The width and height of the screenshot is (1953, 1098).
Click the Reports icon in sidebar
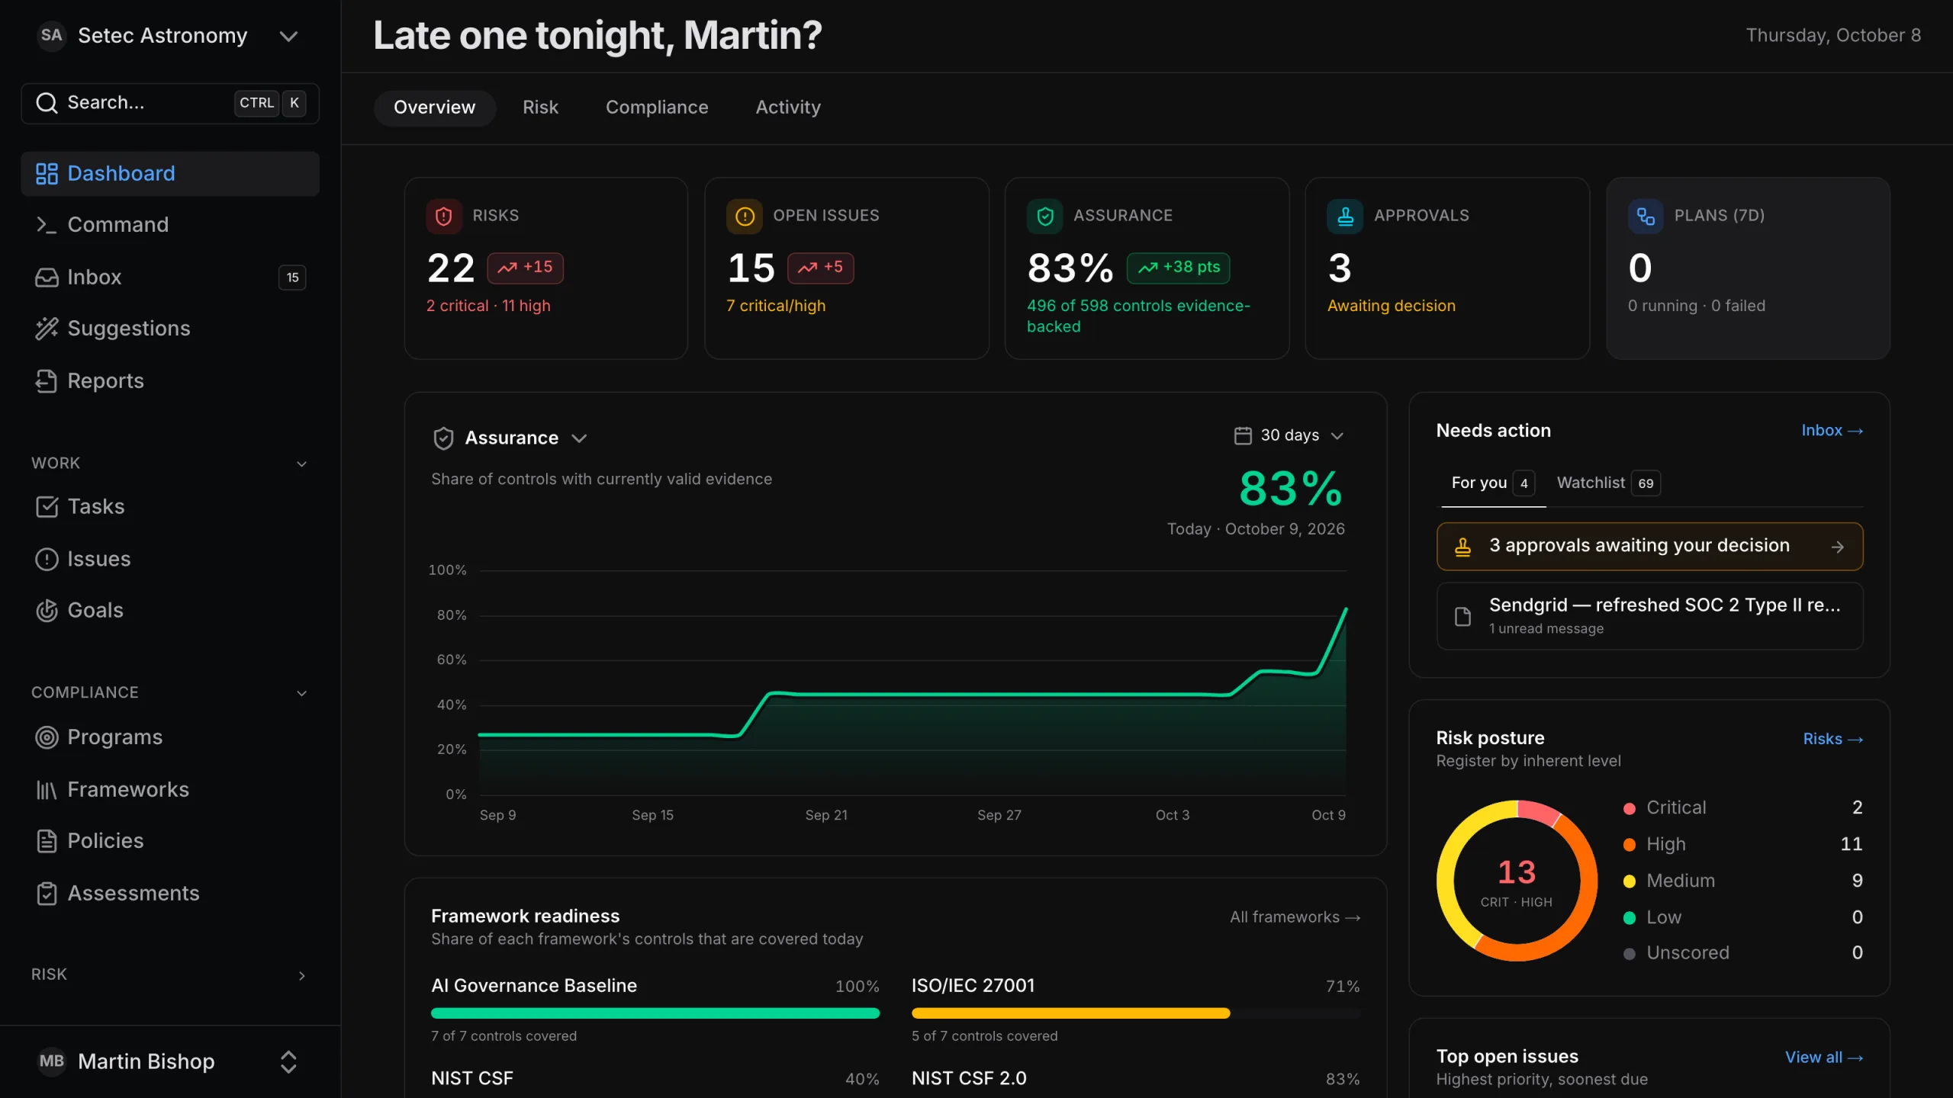47,381
